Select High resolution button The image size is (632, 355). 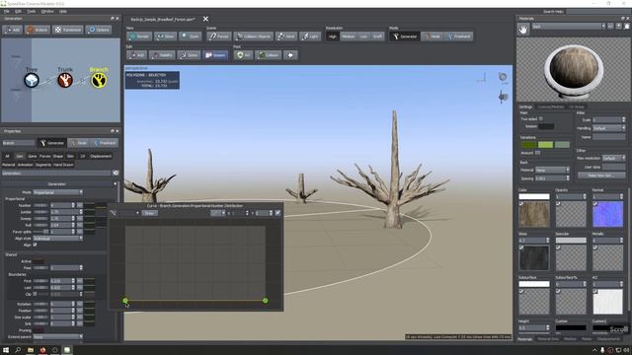tap(332, 36)
